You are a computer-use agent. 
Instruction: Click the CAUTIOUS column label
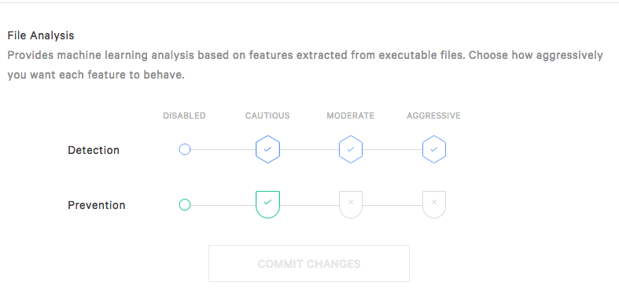tap(267, 115)
